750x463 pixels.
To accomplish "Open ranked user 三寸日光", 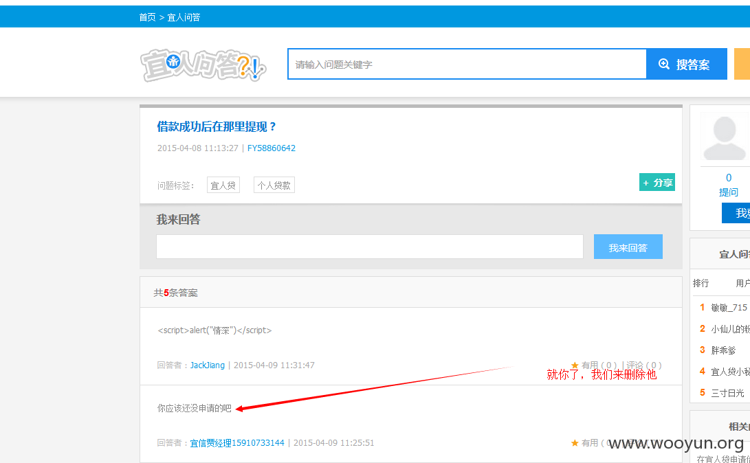I will point(727,393).
